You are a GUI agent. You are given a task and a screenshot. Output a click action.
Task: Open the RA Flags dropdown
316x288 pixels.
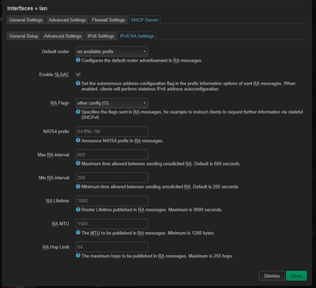pos(112,103)
